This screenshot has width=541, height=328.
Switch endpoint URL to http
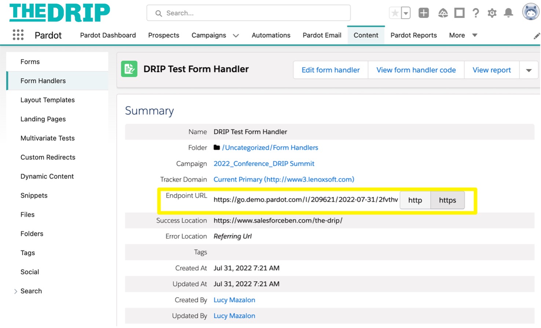coord(415,200)
